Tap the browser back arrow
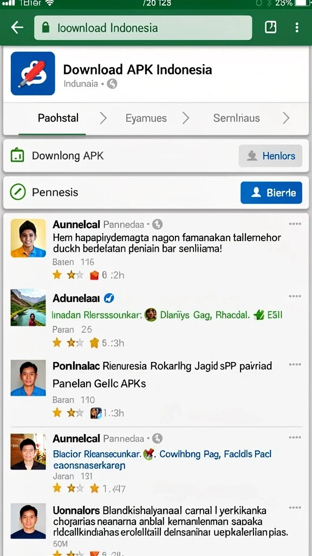The height and width of the screenshot is (556, 312). tap(17, 27)
